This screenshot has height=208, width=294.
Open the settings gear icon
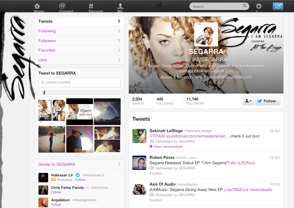tap(259, 6)
